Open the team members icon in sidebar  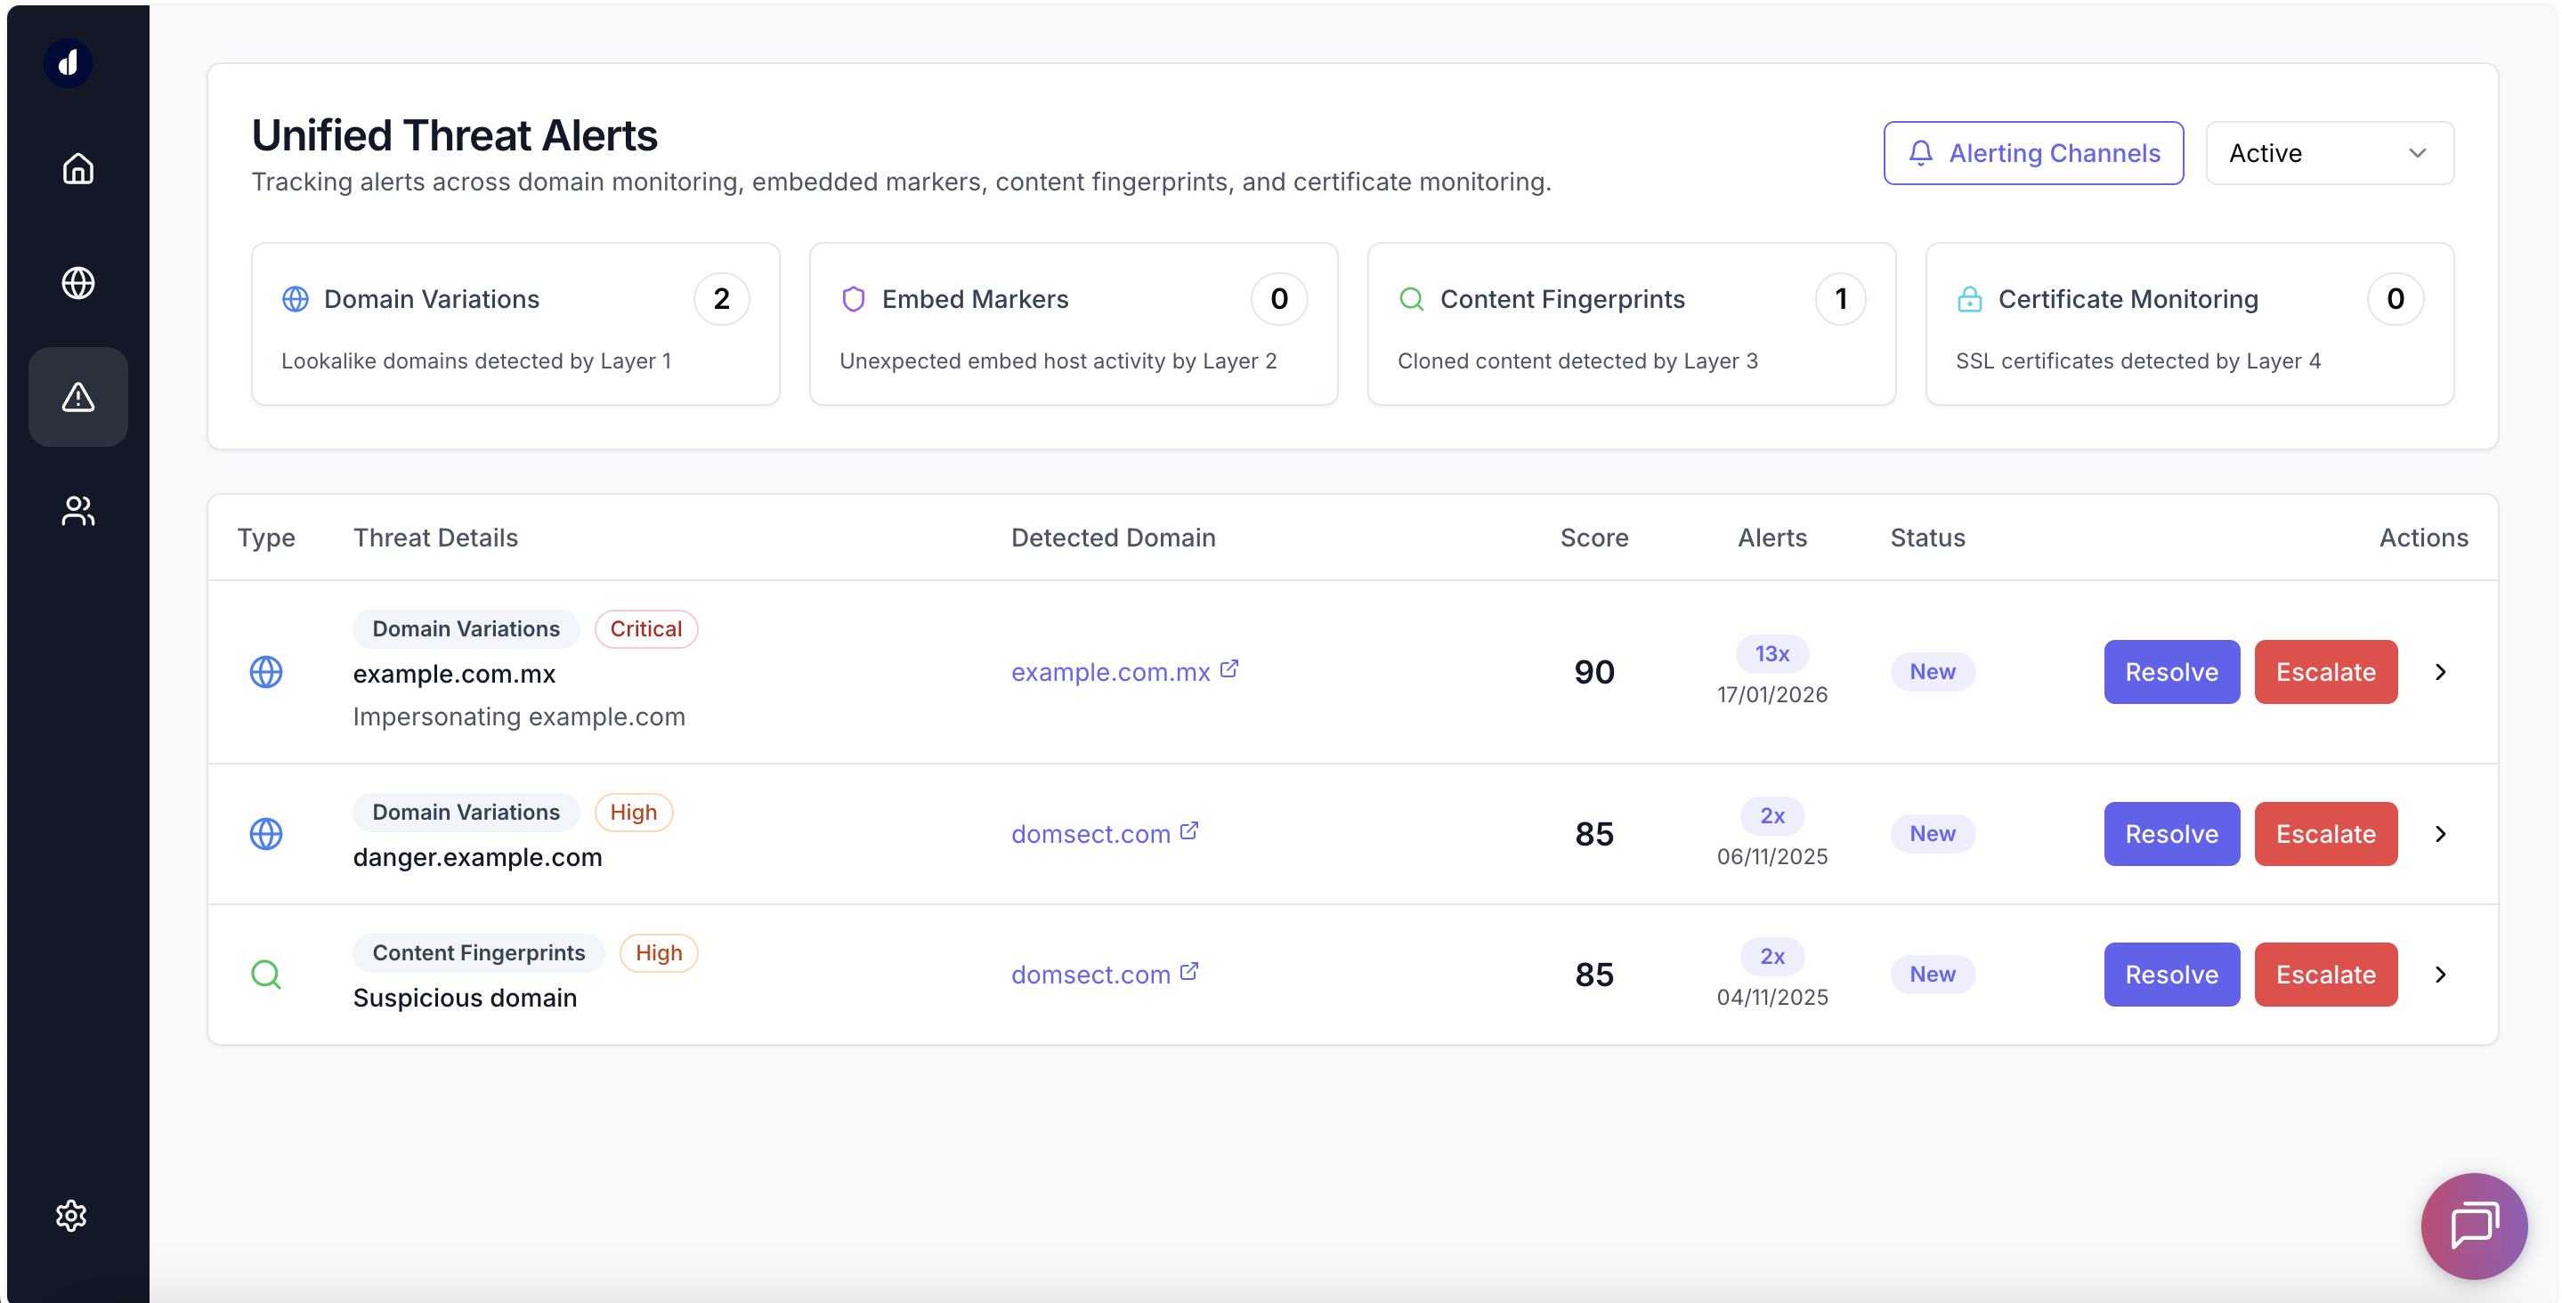77,511
